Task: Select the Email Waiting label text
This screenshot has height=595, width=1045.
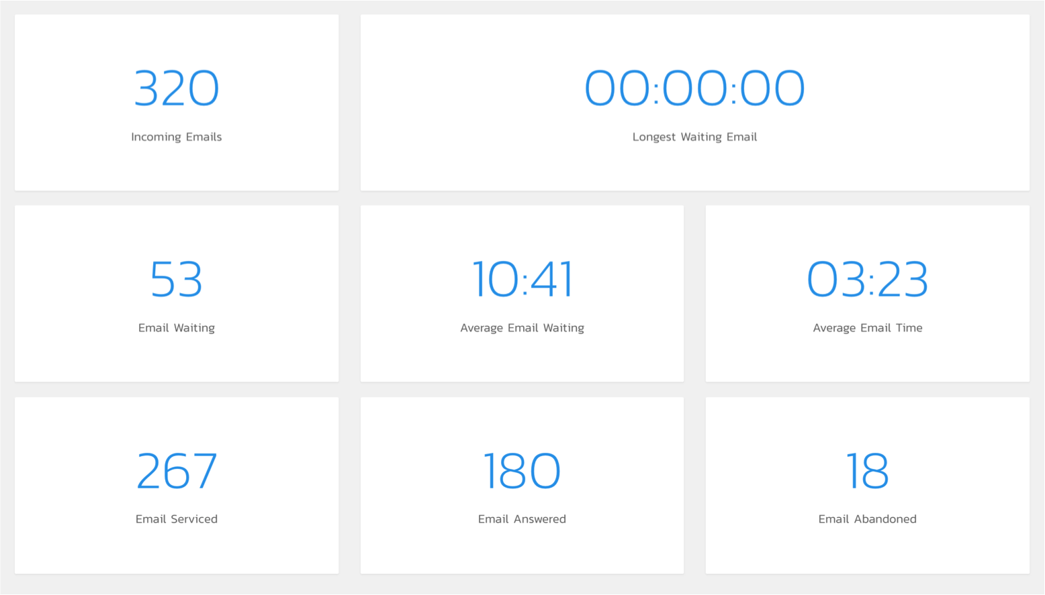Action: (x=177, y=328)
